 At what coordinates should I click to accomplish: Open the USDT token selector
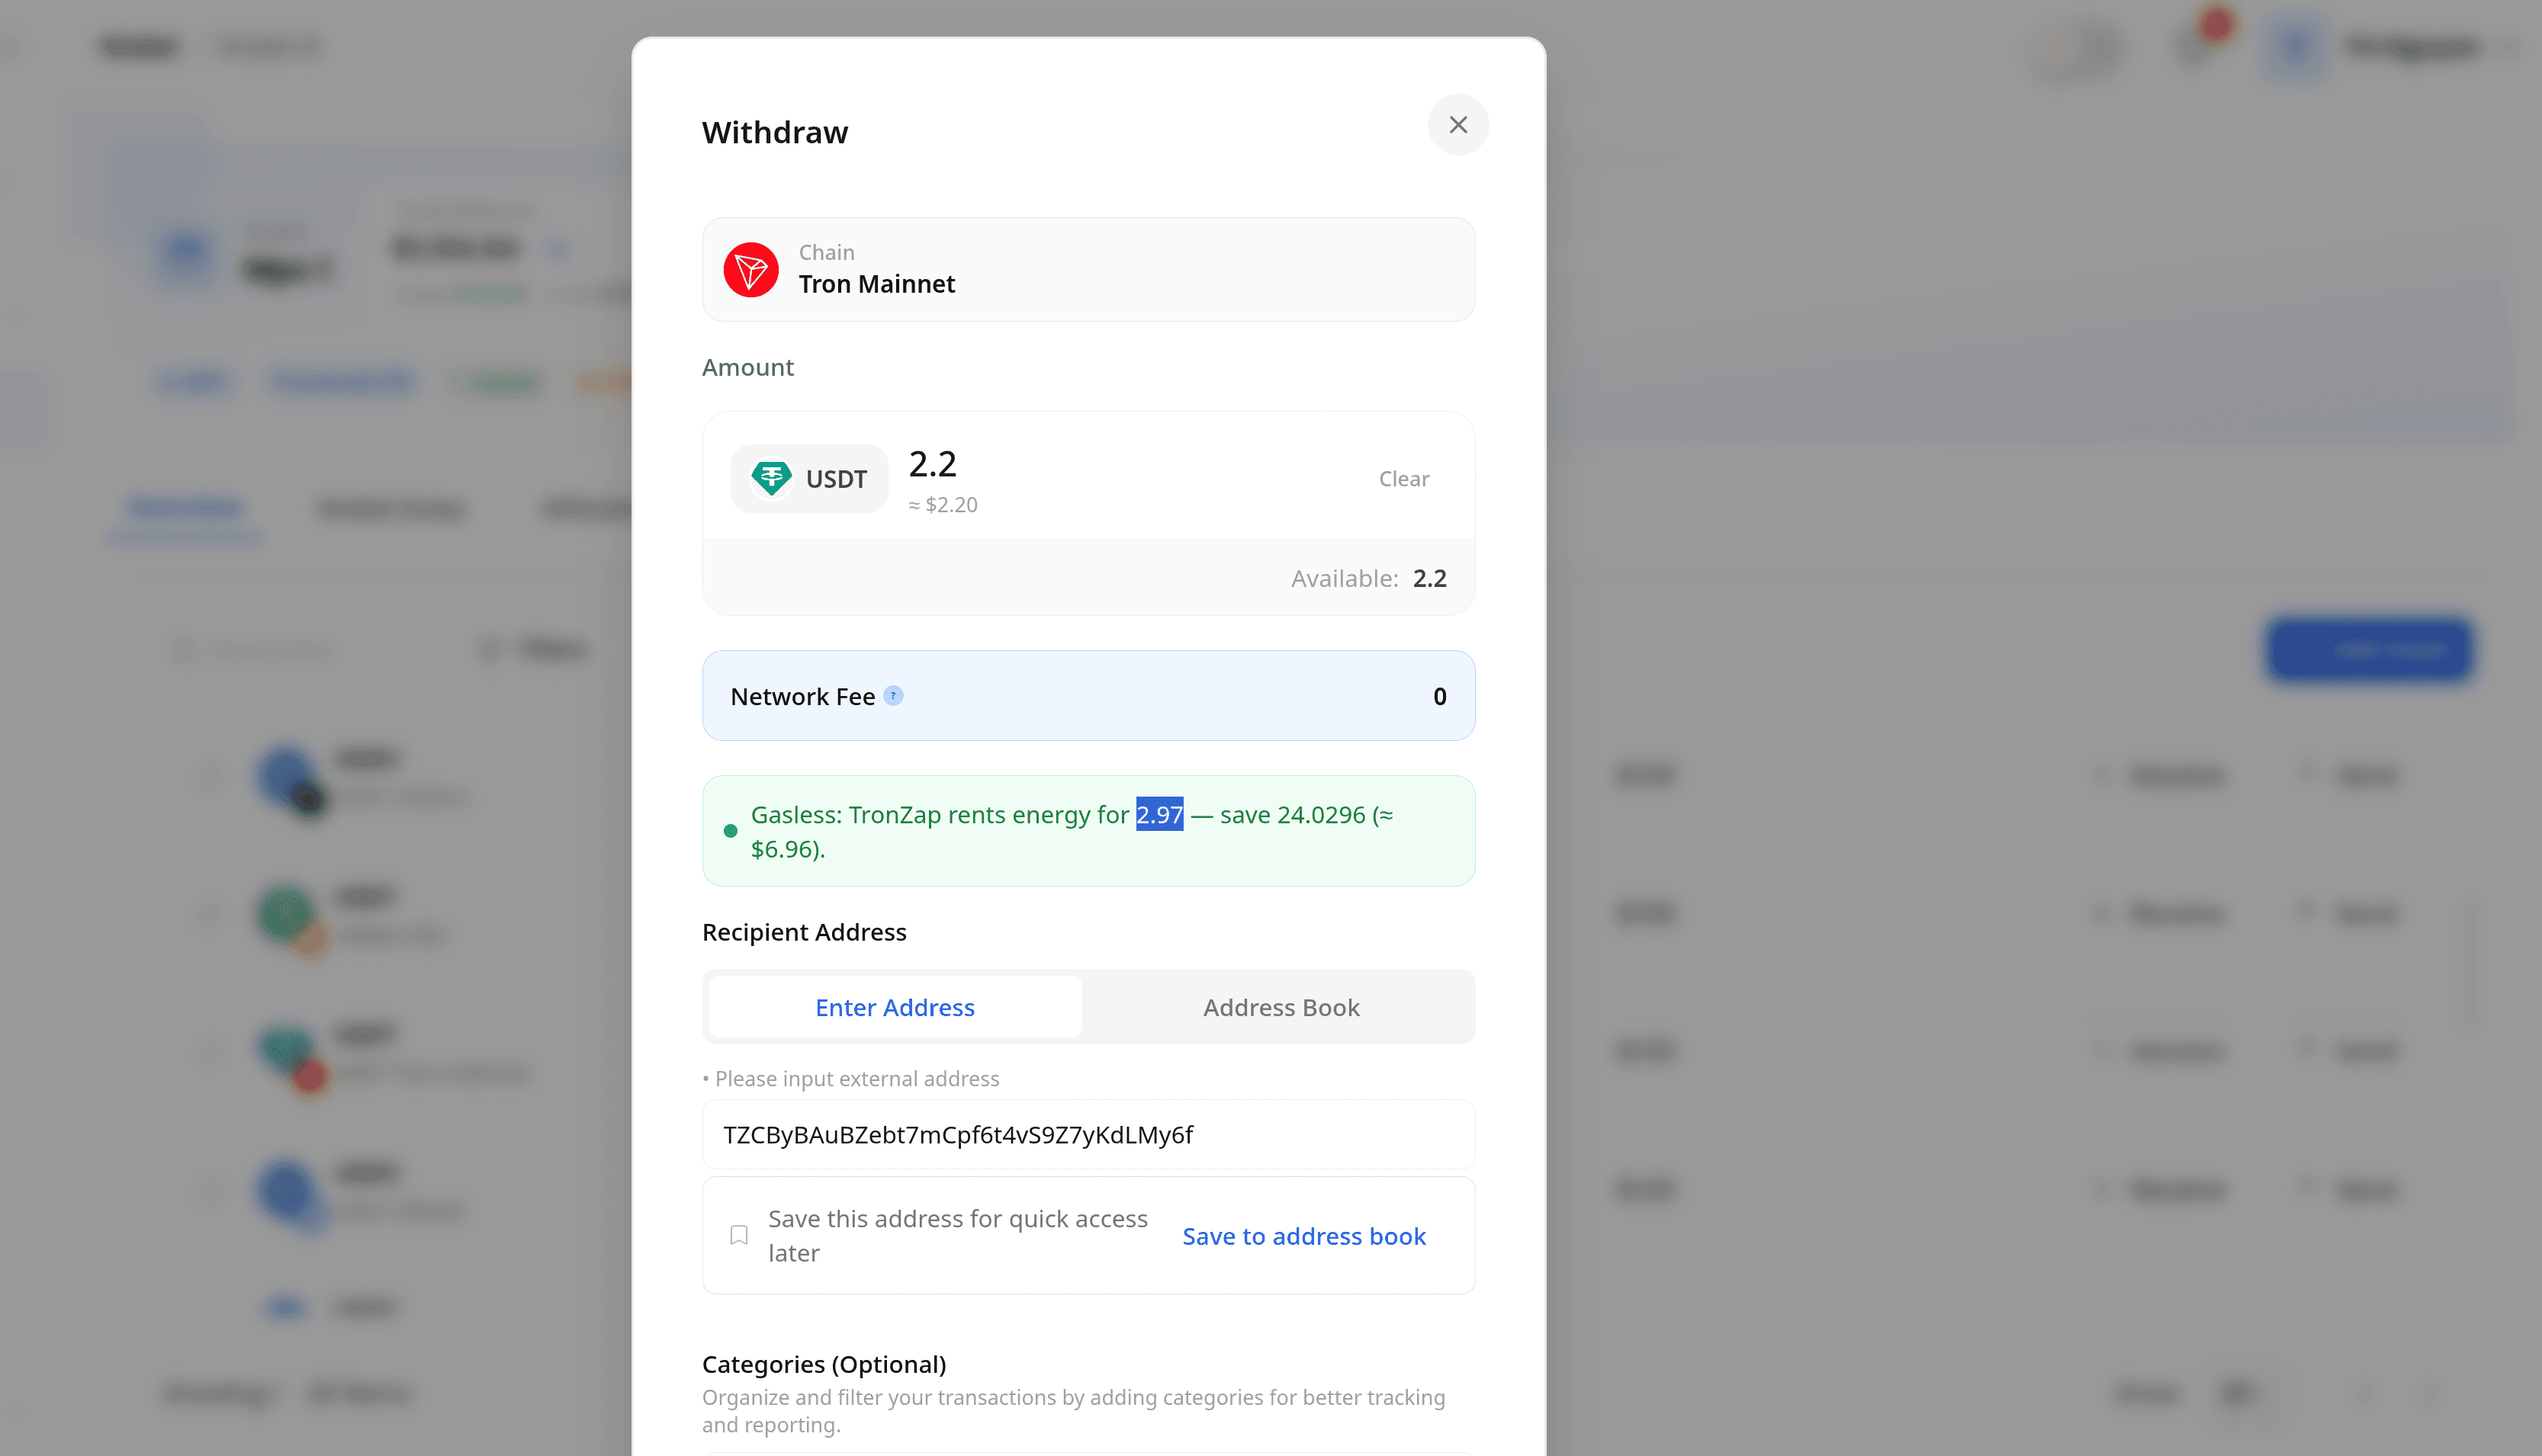pos(808,478)
